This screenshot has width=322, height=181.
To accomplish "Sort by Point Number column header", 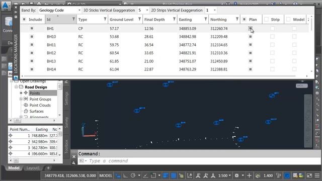I will click(x=20, y=129).
